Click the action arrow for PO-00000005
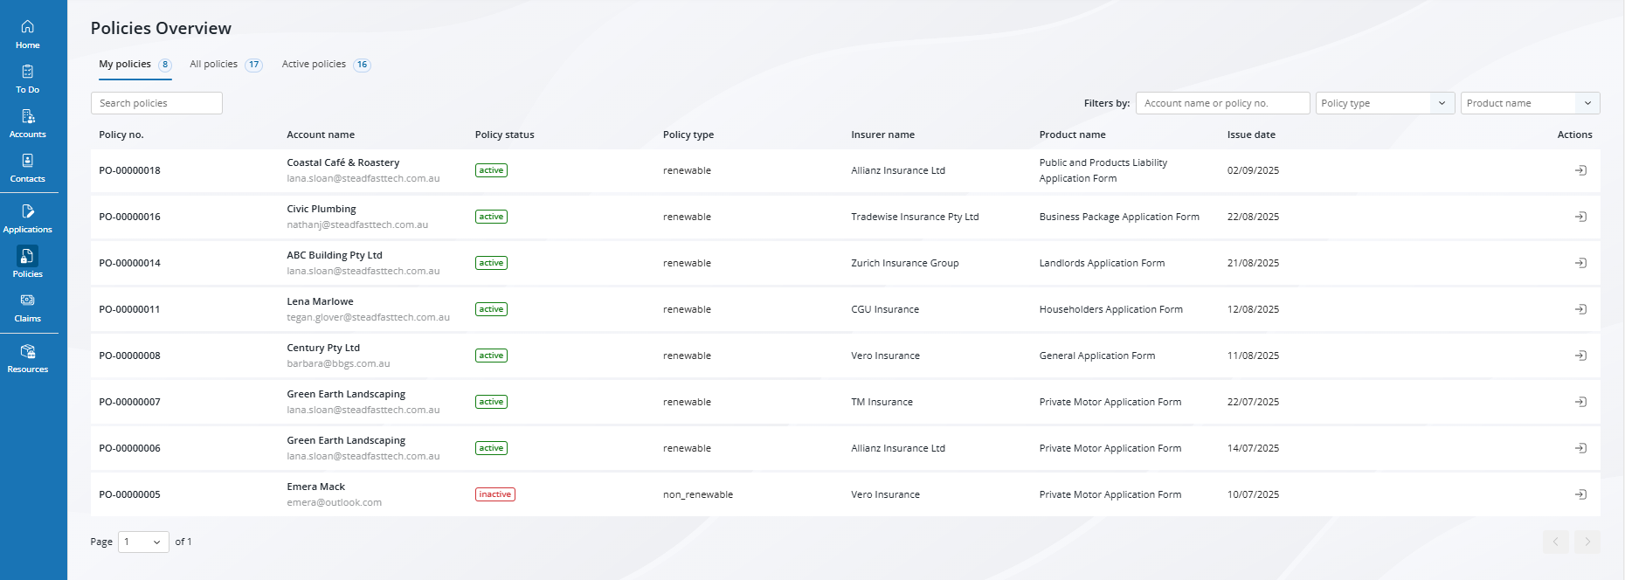Image resolution: width=1625 pixels, height=580 pixels. [x=1580, y=494]
